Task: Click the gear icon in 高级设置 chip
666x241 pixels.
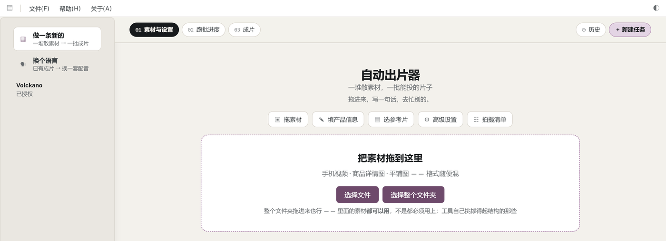Action: [427, 120]
